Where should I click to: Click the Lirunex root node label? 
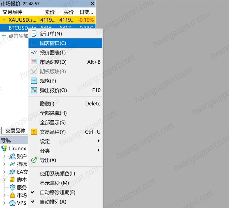click(17, 148)
